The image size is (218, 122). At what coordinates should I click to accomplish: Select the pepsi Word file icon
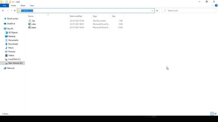30,27
